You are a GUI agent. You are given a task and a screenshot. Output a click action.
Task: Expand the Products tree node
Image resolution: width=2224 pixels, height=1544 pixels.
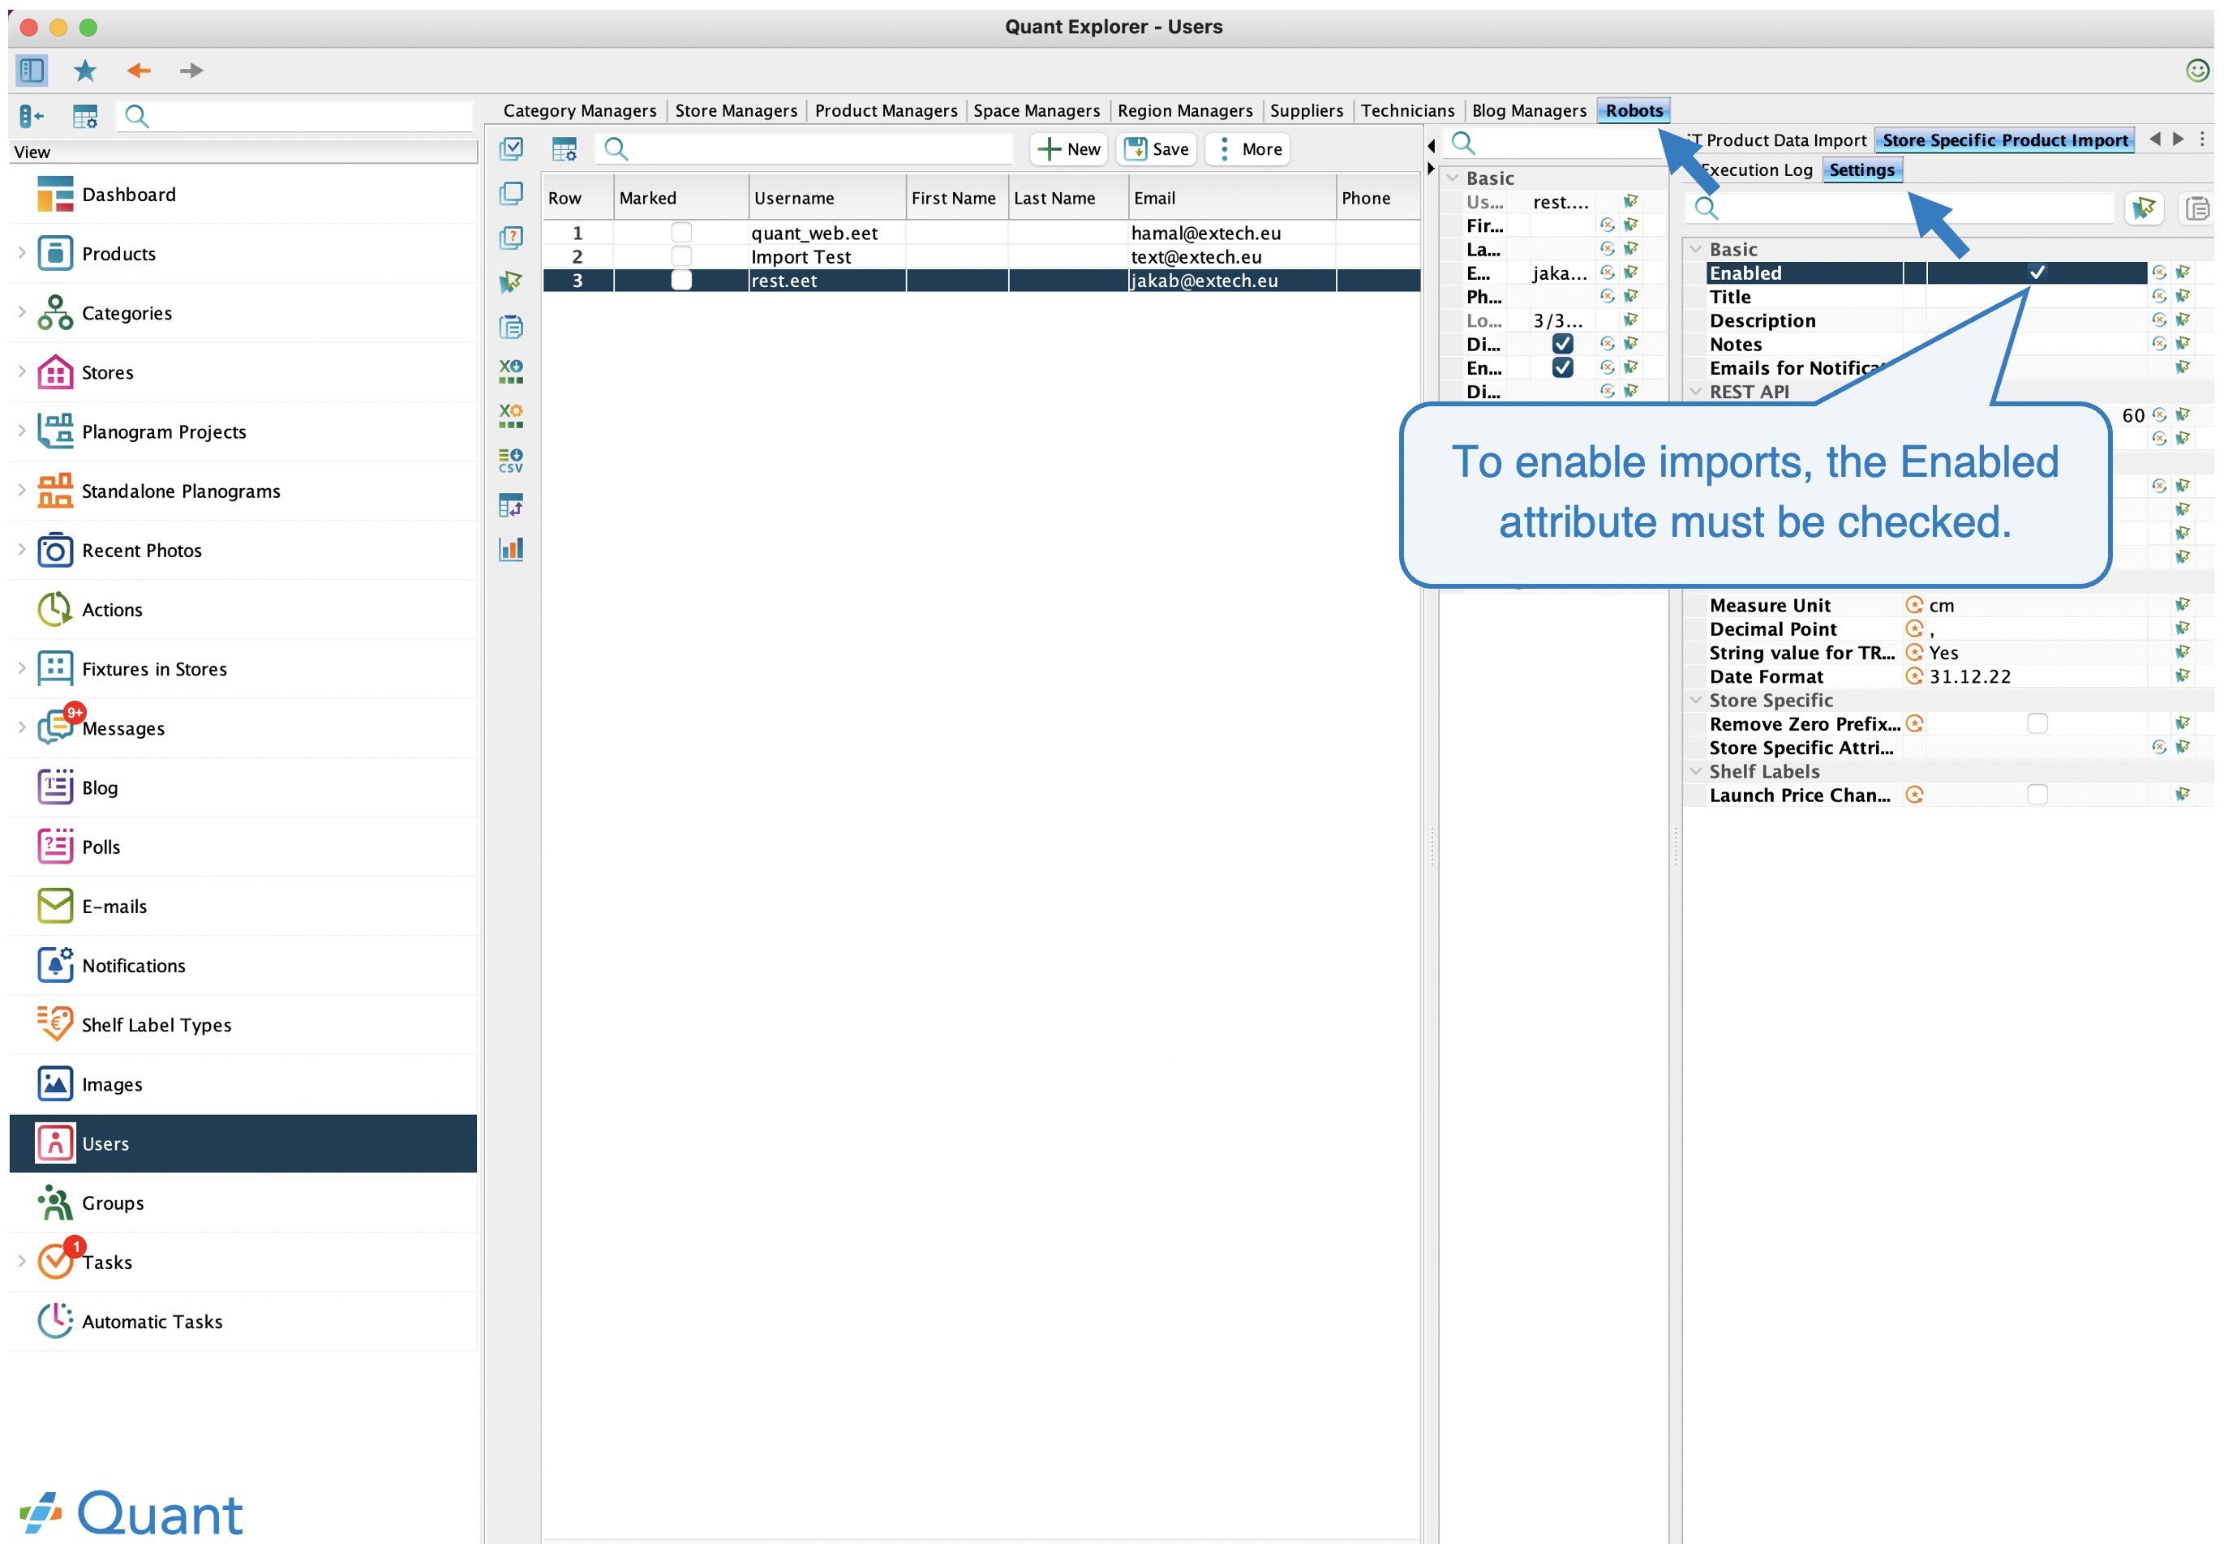(x=21, y=254)
